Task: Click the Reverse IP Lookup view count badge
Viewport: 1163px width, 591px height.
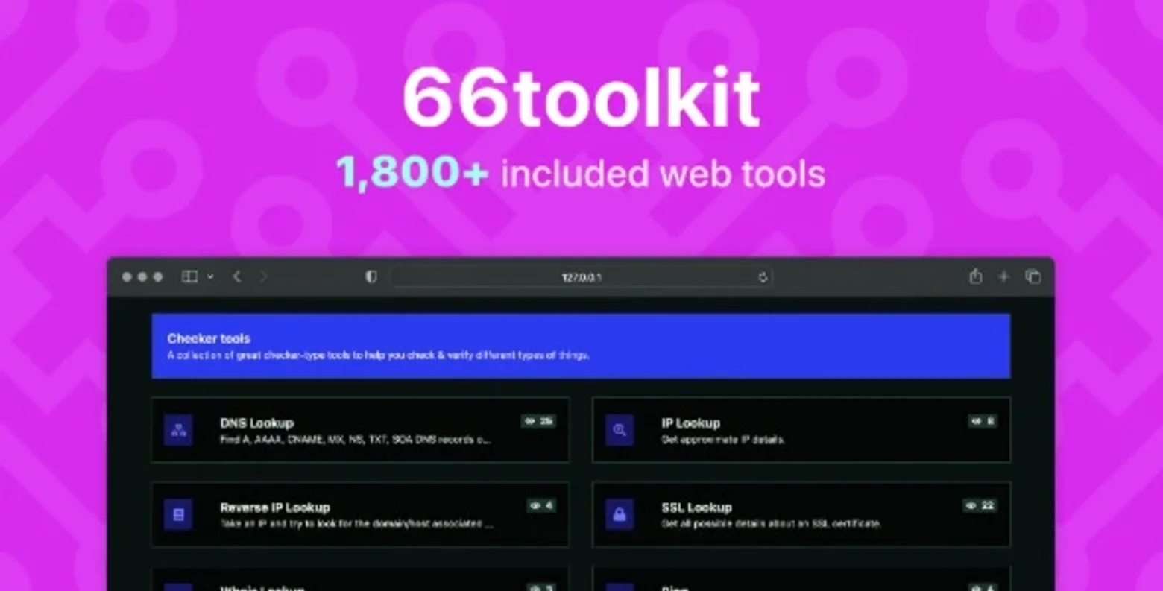Action: pos(541,505)
